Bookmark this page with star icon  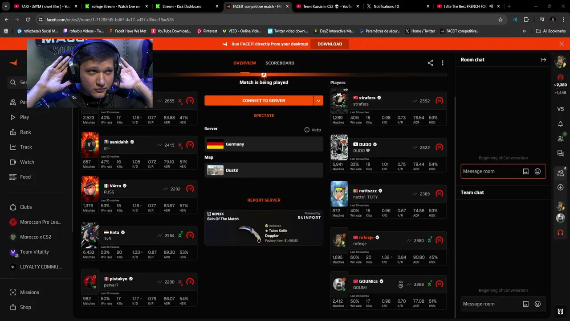(501, 20)
